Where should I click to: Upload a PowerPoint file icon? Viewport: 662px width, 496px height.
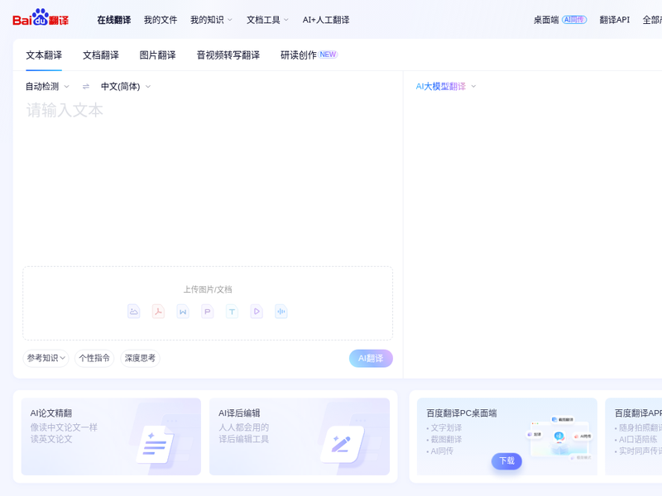[208, 312]
